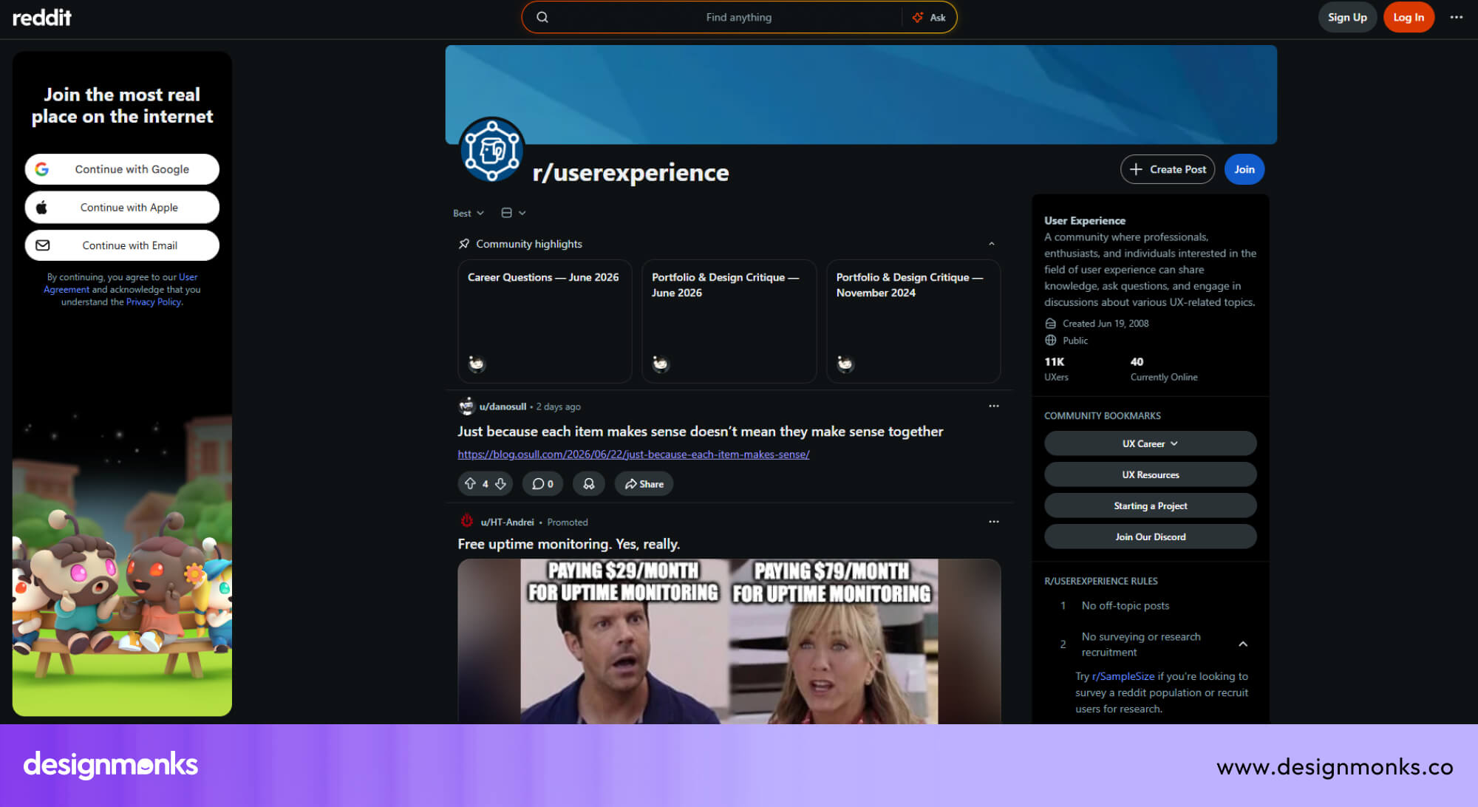1478x807 pixels.
Task: Open Starting a Project bookmark
Action: 1150,505
